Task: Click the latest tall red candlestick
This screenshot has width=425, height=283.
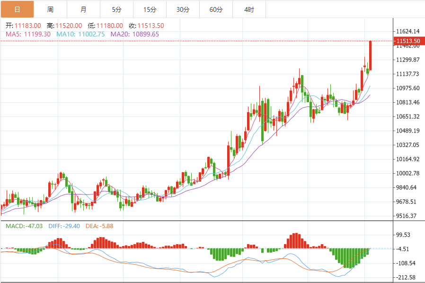Action: point(370,56)
